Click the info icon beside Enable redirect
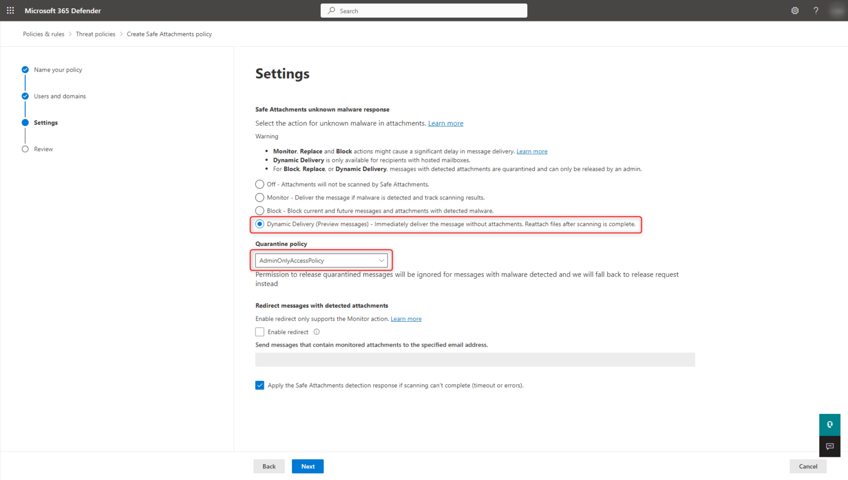Viewport: 848px width, 480px height. tap(316, 332)
